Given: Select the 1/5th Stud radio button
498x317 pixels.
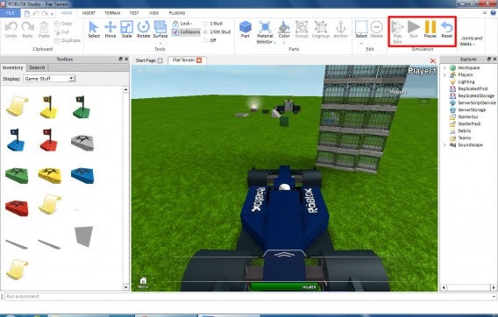Looking at the screenshot, I should click(205, 32).
